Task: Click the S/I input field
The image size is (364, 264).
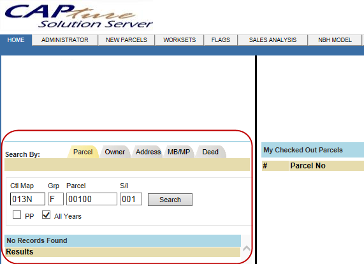Action: coord(131,199)
